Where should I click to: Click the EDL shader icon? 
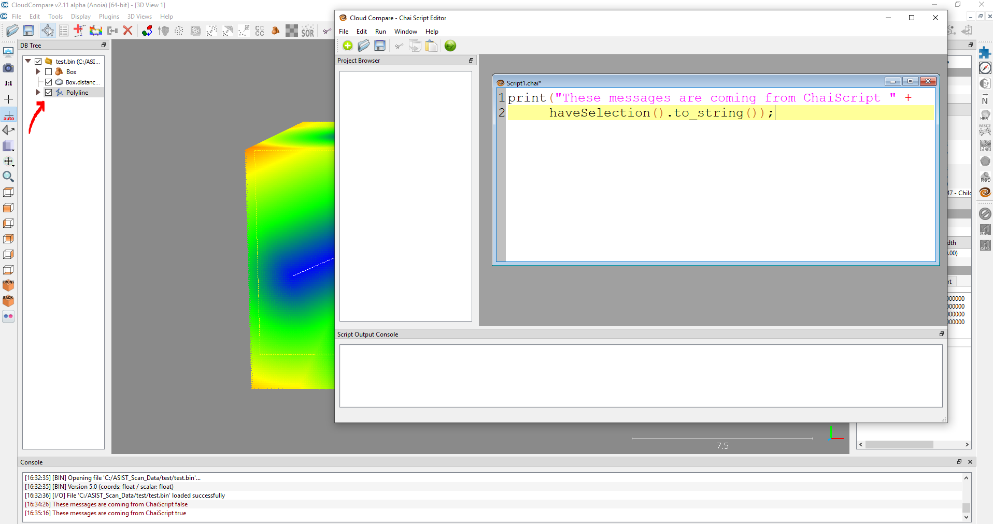point(985,229)
